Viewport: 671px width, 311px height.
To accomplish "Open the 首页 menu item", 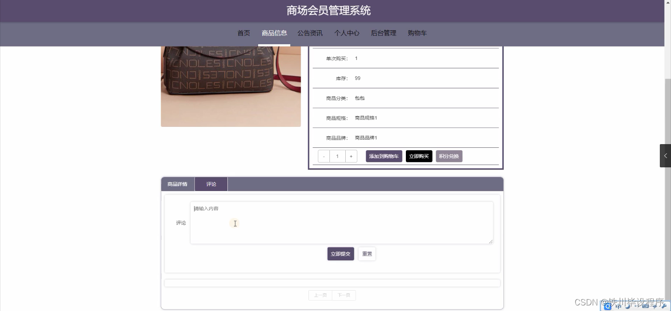I will click(x=243, y=33).
